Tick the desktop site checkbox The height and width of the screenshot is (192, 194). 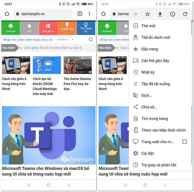click(184, 141)
